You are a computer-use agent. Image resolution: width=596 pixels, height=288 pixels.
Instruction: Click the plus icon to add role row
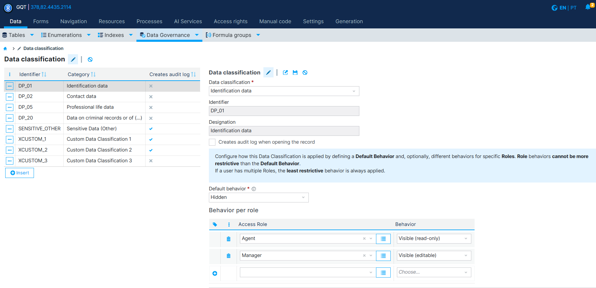[215, 273]
